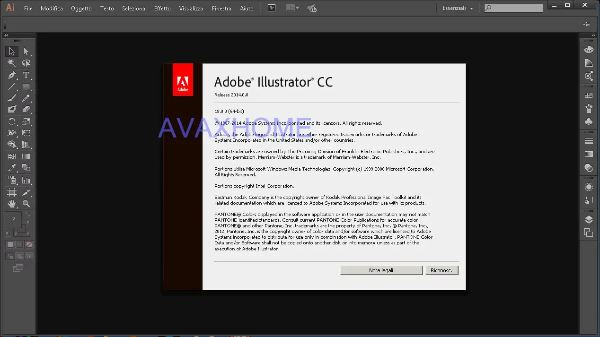The width and height of the screenshot is (600, 337).
Task: Choose the Perspective Grid tool
Action: click(26, 144)
